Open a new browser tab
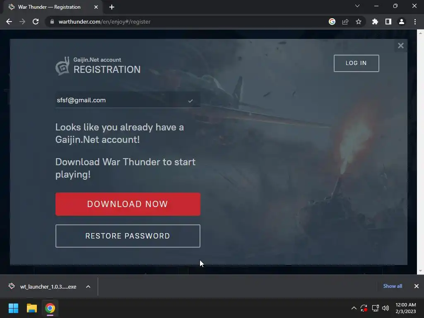 [x=112, y=7]
